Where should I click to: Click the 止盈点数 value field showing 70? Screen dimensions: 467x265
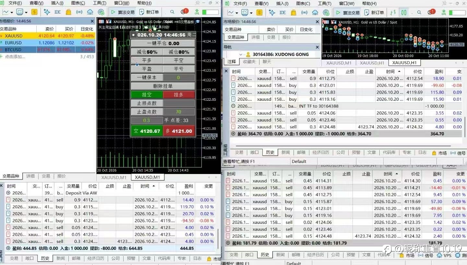[179, 112]
